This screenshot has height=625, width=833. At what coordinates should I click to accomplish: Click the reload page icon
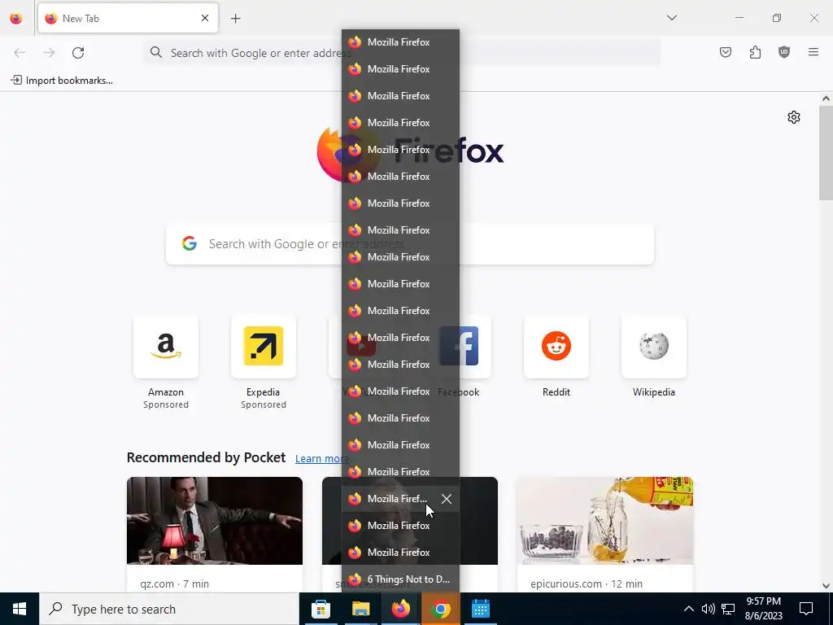coord(78,53)
